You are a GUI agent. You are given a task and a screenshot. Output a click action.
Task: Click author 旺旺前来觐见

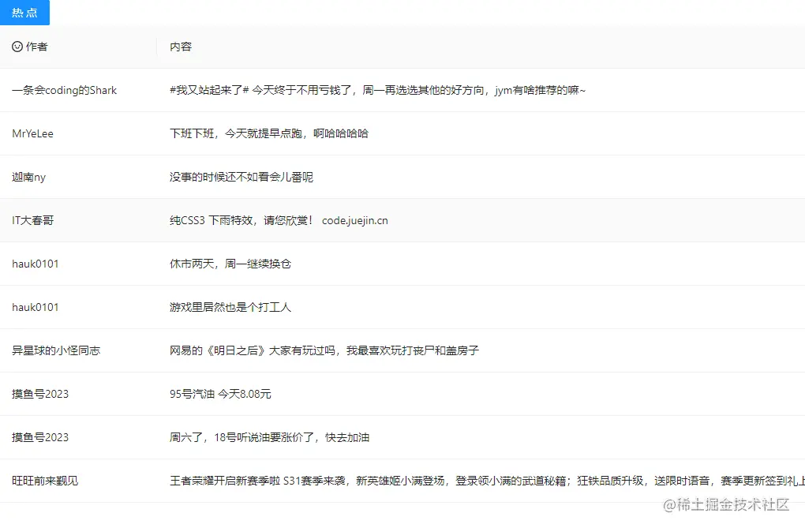point(45,481)
